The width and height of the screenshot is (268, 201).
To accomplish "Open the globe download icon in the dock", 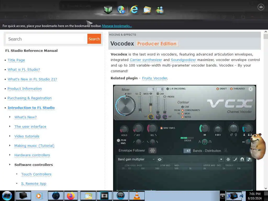I will pyautogui.click(x=121, y=9).
